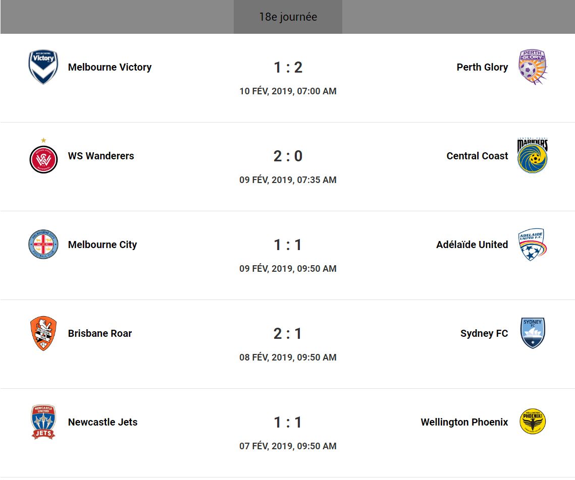This screenshot has height=480, width=575.
Task: Click the WS Wanderers red badge
Action: (x=43, y=158)
